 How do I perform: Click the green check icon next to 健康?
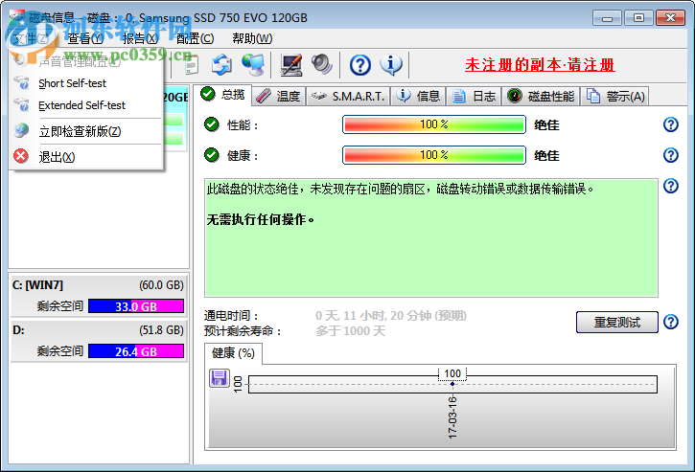tap(212, 155)
